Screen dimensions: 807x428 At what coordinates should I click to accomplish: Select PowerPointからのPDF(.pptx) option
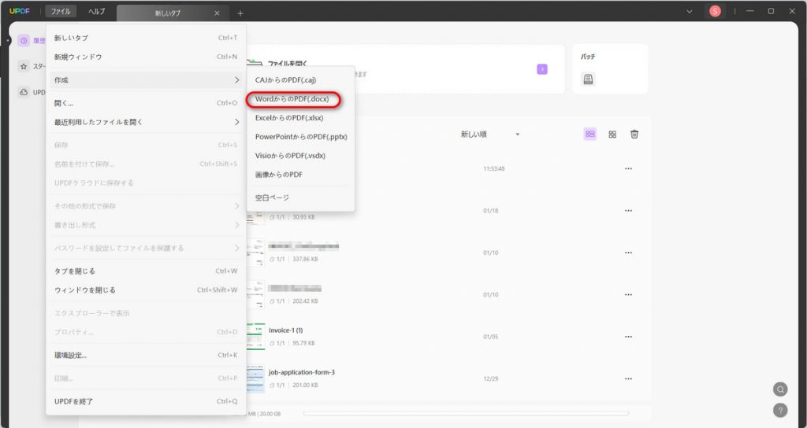(x=300, y=137)
